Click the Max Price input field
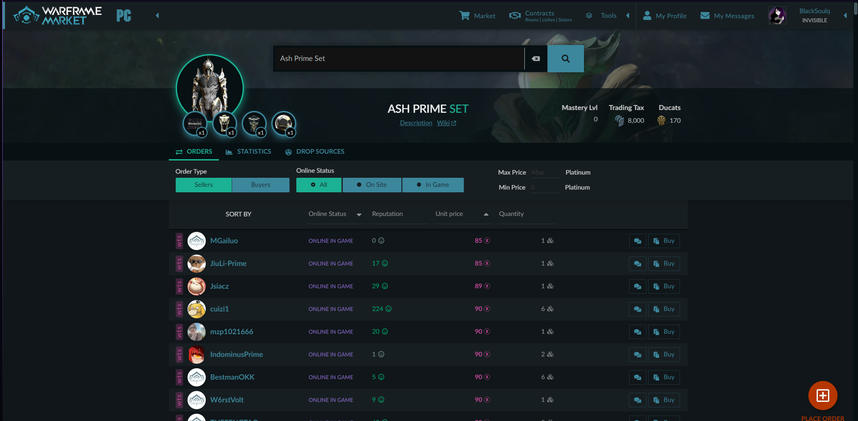 tap(545, 173)
